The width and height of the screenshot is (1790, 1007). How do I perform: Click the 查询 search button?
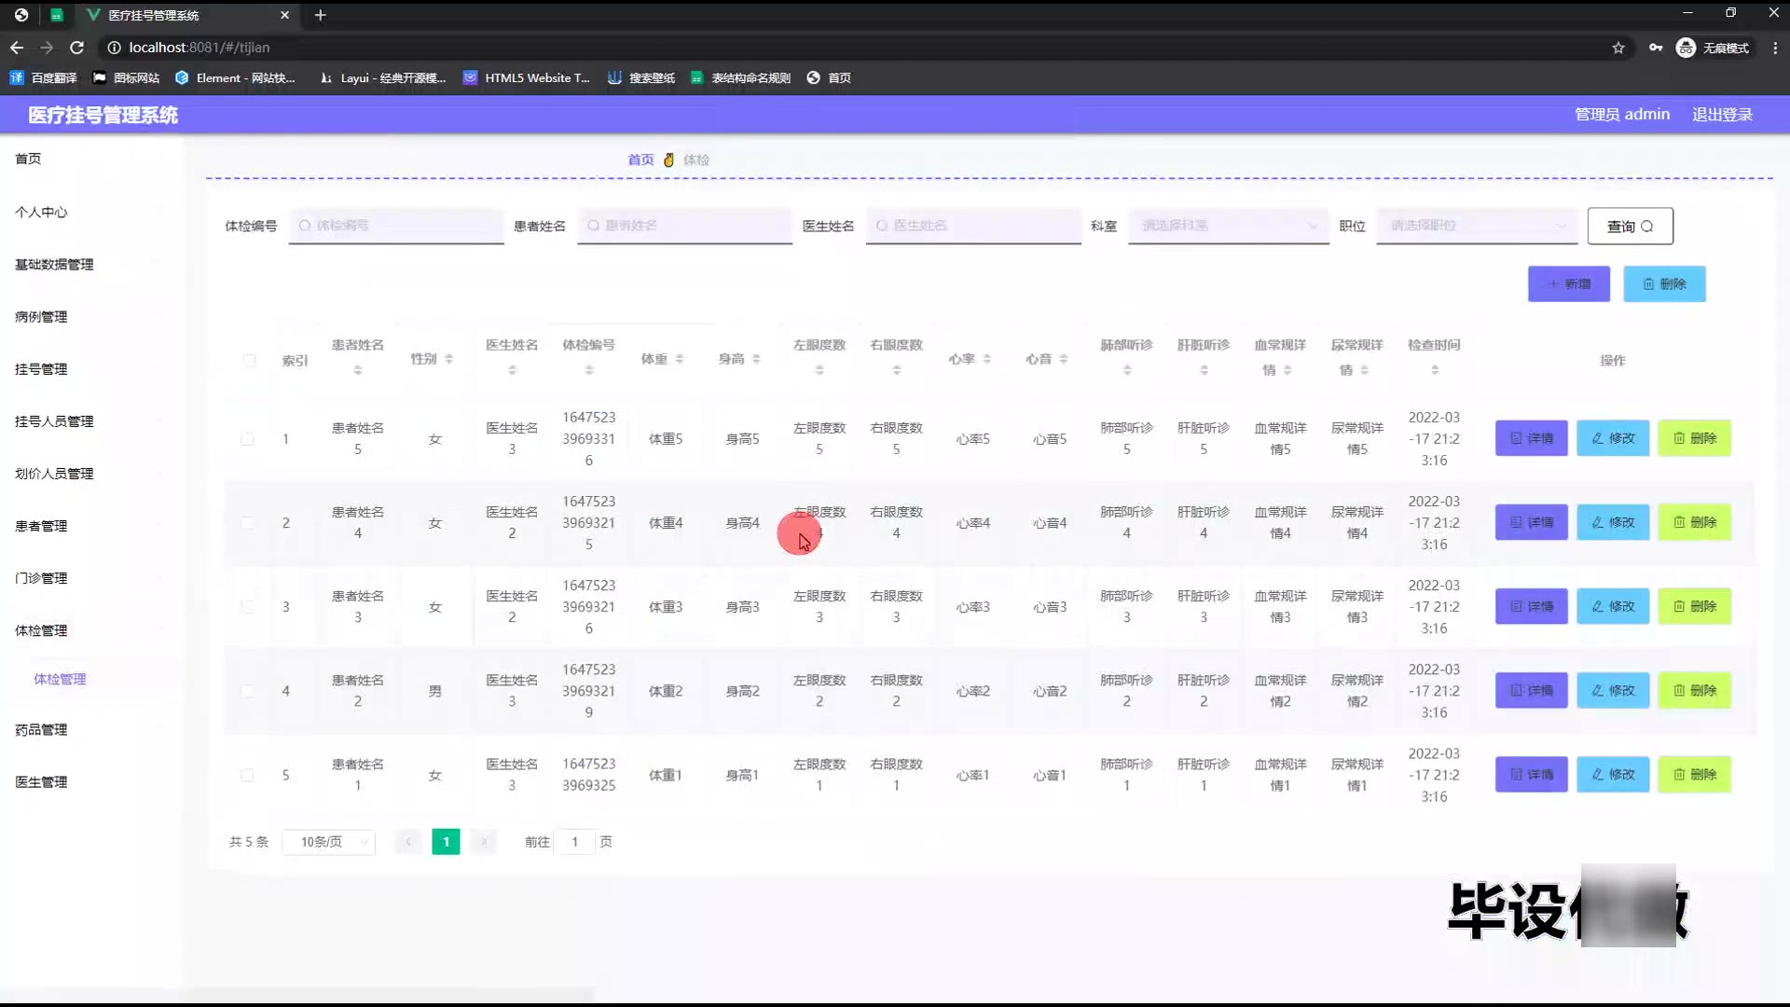tap(1630, 227)
